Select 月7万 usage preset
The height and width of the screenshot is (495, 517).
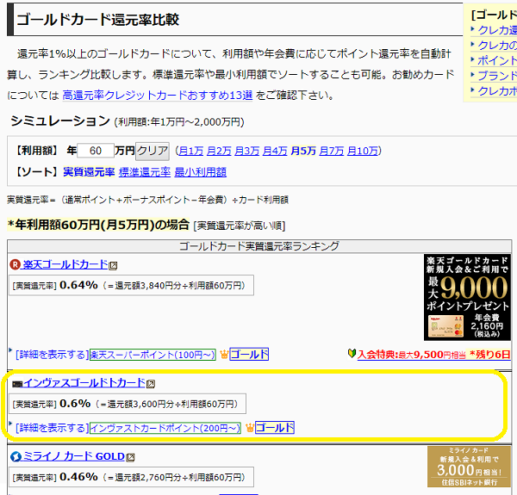332,151
